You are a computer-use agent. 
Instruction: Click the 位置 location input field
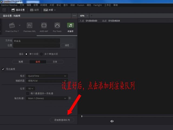(36, 45)
